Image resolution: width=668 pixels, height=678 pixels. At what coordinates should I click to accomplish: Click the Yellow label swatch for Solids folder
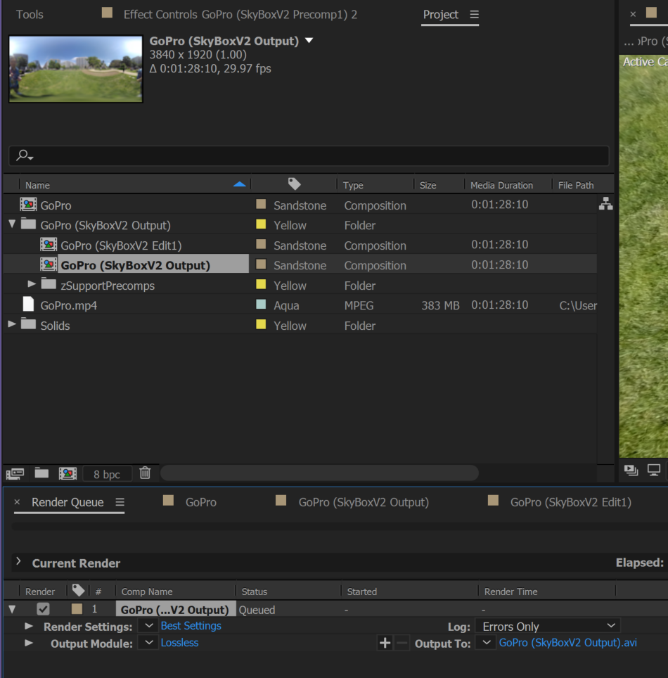[261, 324]
